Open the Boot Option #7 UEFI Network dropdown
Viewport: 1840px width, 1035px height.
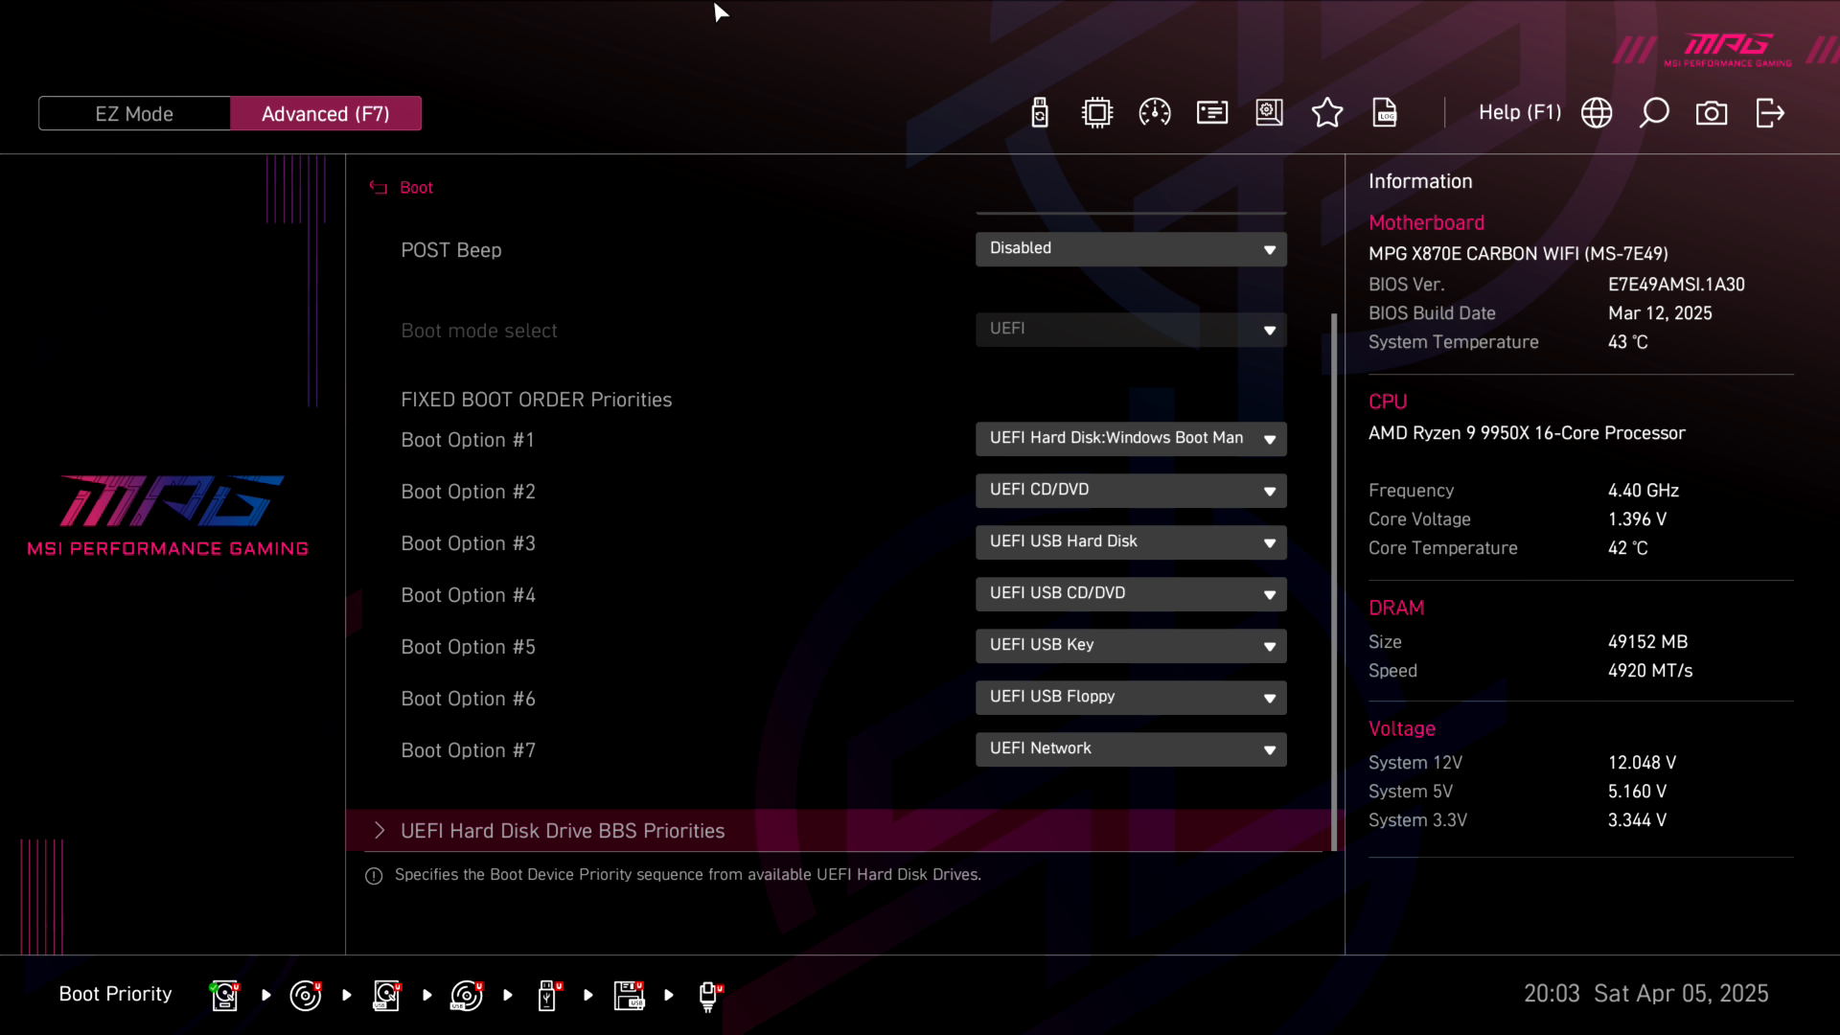tap(1131, 749)
